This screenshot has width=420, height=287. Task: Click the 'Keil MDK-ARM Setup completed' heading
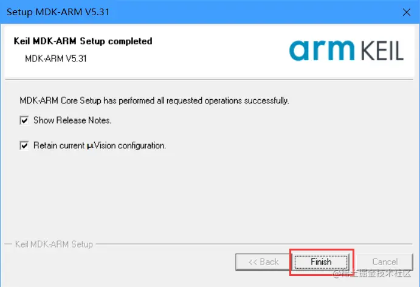click(82, 41)
